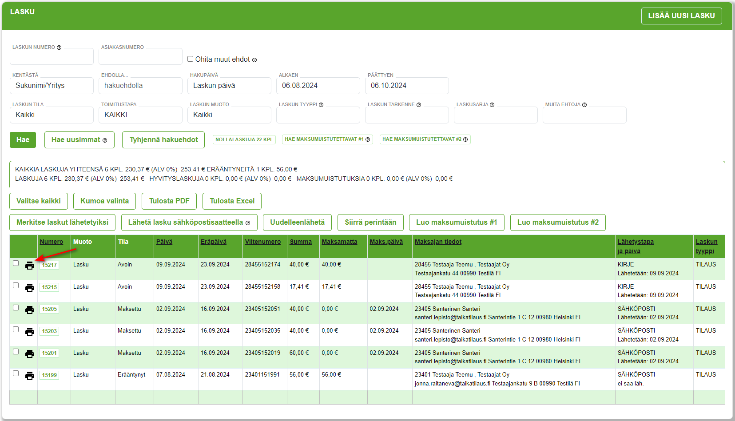Screen dimensions: 735x421
Task: Click the green Hae search button
Action: (23, 140)
